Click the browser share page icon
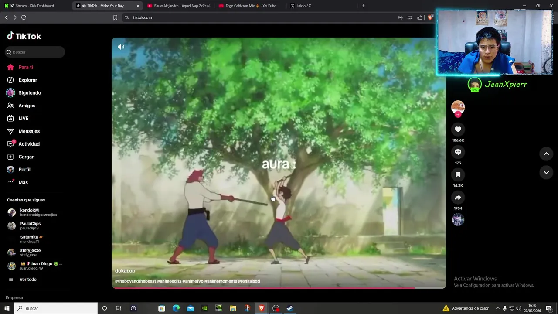 (419, 17)
